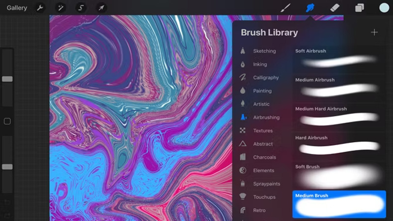Click the Spraypaints can icon

tap(243, 183)
